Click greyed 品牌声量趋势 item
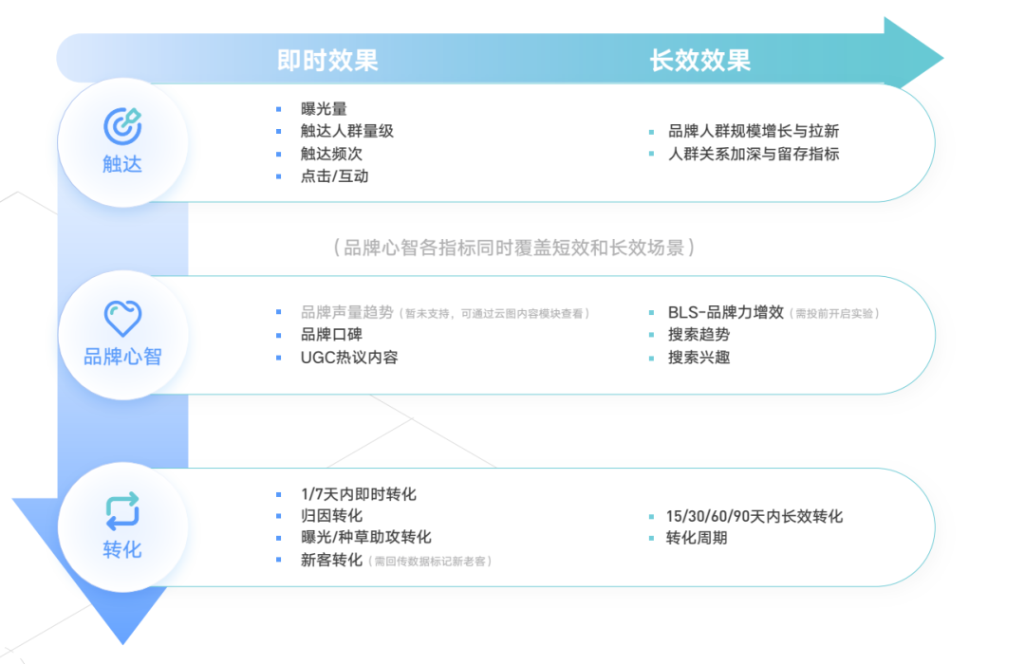Image resolution: width=1025 pixels, height=664 pixels. [x=347, y=312]
